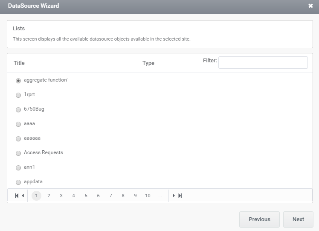Click into the Filter text box
The height and width of the screenshot is (231, 319).
pos(263,62)
